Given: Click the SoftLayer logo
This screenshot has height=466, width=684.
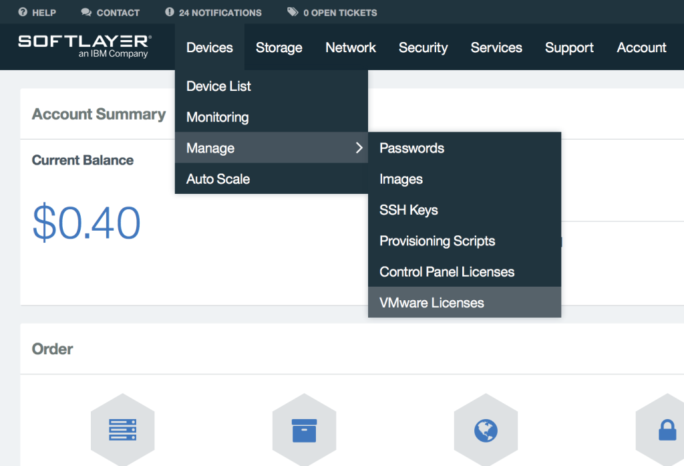Looking at the screenshot, I should tap(85, 46).
